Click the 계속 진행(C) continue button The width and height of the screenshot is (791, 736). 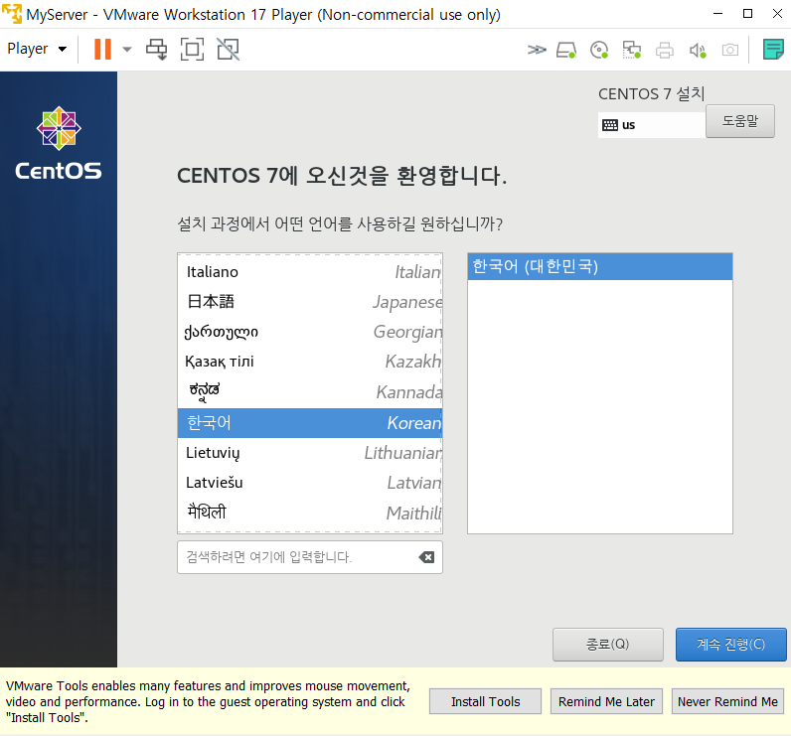[x=731, y=645]
